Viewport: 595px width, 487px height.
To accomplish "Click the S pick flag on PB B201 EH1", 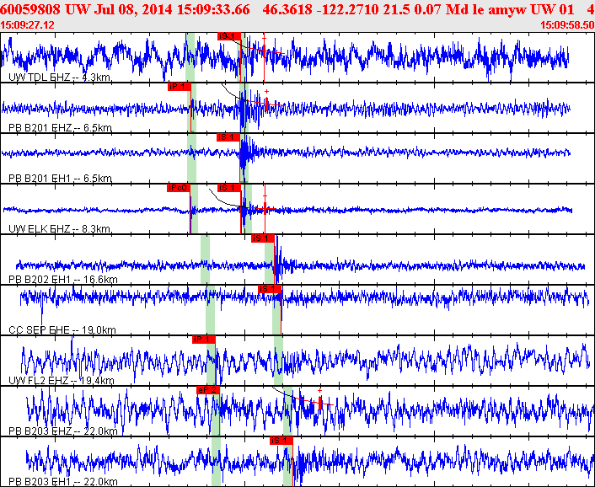I will [228, 137].
